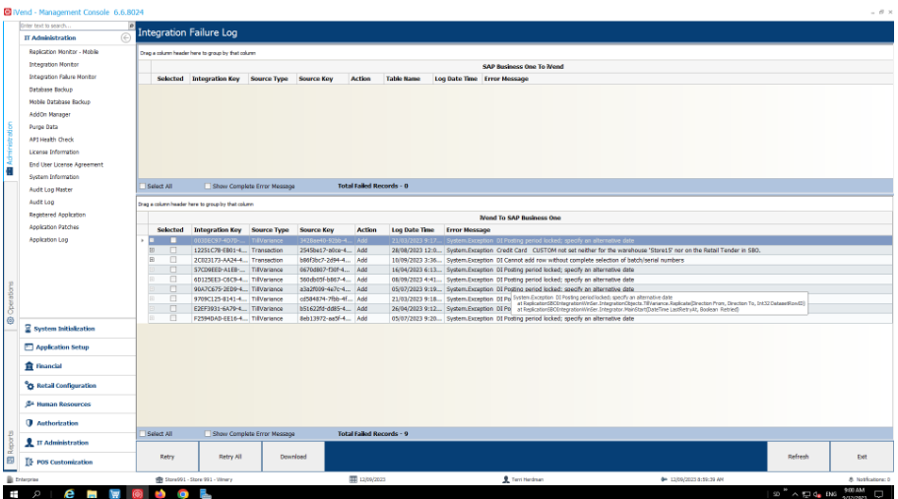The width and height of the screenshot is (898, 499).
Task: Expand row F2594DAD details
Action: (152, 318)
